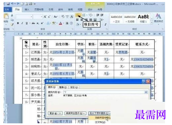Click the Paste clipboard icon
The height and width of the screenshot is (125, 172).
6,17
